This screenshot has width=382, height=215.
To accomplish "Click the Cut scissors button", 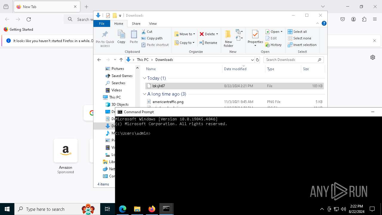I will point(147,32).
